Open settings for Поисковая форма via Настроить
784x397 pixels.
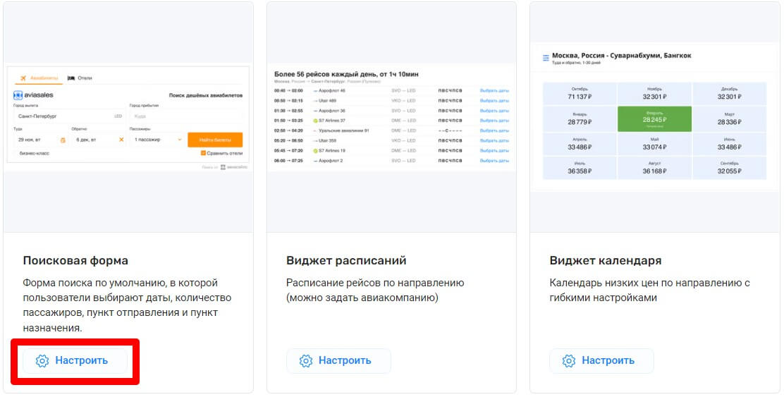(x=75, y=360)
